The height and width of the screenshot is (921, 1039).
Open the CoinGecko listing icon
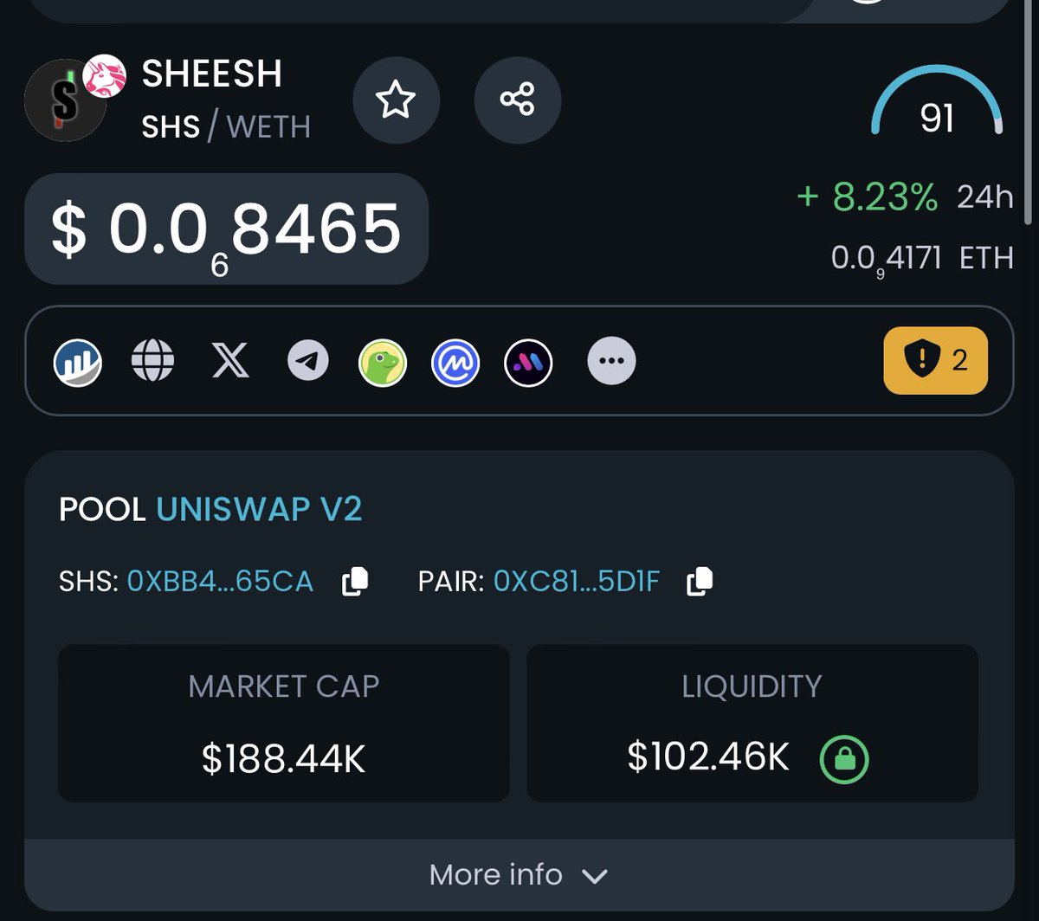click(x=383, y=361)
